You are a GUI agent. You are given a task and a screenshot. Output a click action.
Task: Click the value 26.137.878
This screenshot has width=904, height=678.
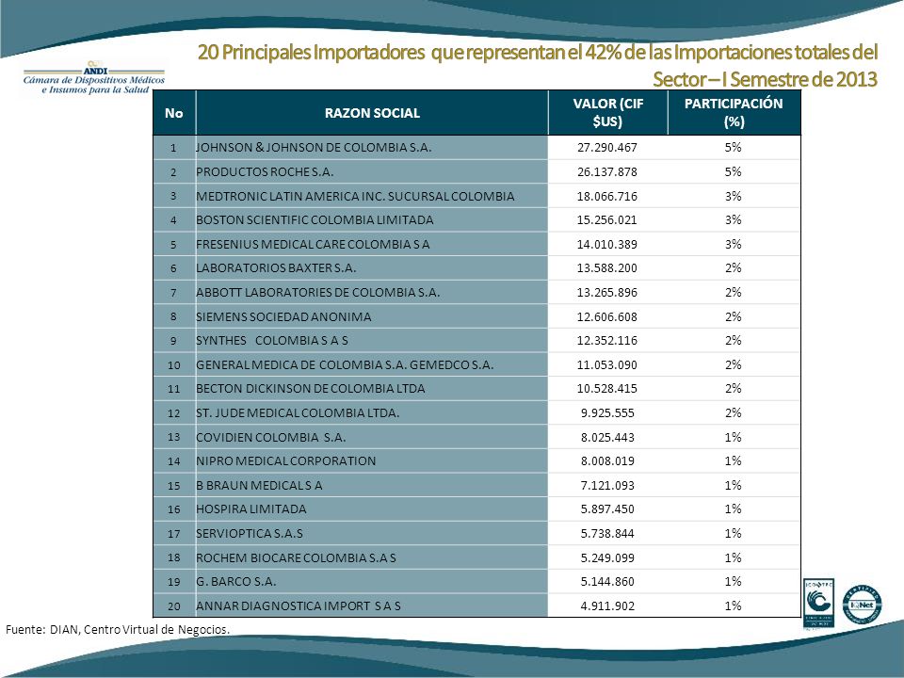click(x=607, y=171)
